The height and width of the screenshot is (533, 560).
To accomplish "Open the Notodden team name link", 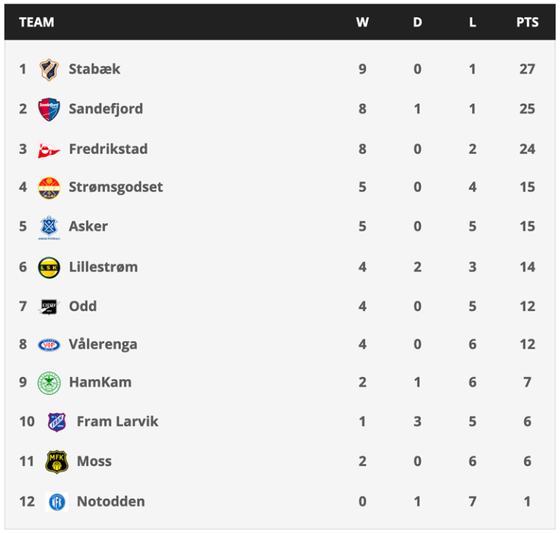I will (x=111, y=502).
